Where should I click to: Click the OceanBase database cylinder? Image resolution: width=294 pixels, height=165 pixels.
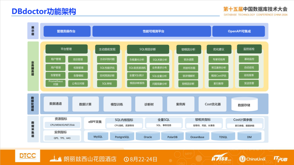(197, 136)
